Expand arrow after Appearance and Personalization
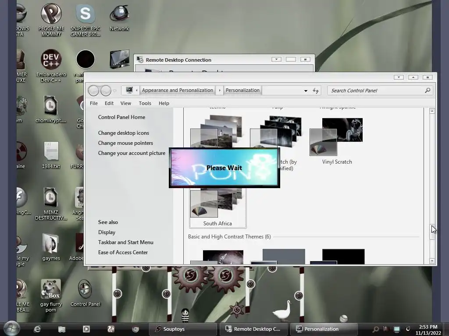Viewport: 449px width, 336px height. [x=220, y=90]
